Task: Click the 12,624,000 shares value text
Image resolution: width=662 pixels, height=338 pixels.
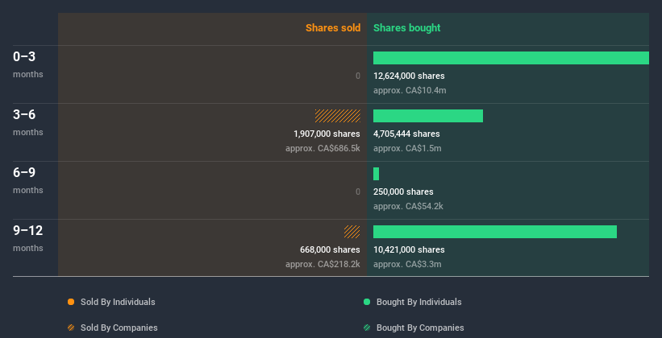Action: pos(409,76)
